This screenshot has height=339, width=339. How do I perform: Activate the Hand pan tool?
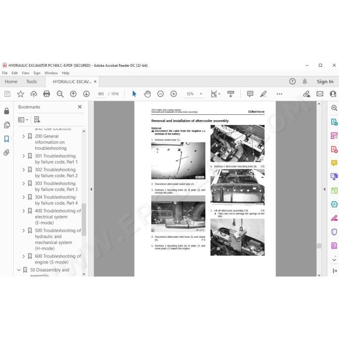click(x=147, y=94)
